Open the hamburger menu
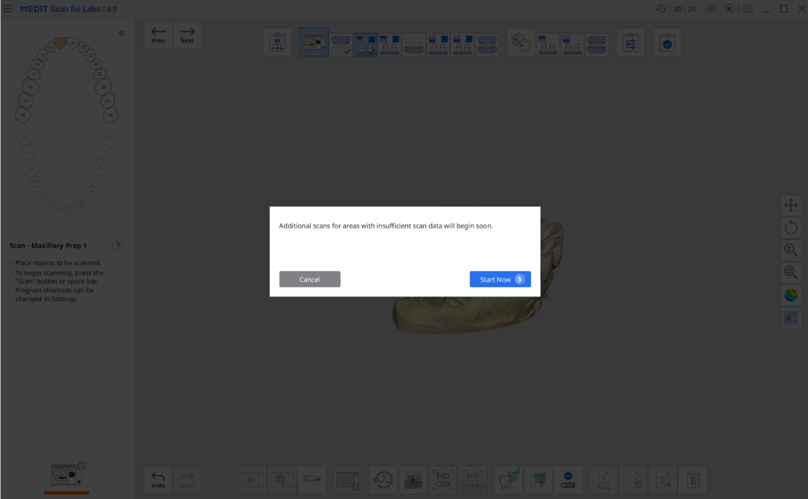Screen dimensions: 808x499 point(8,9)
